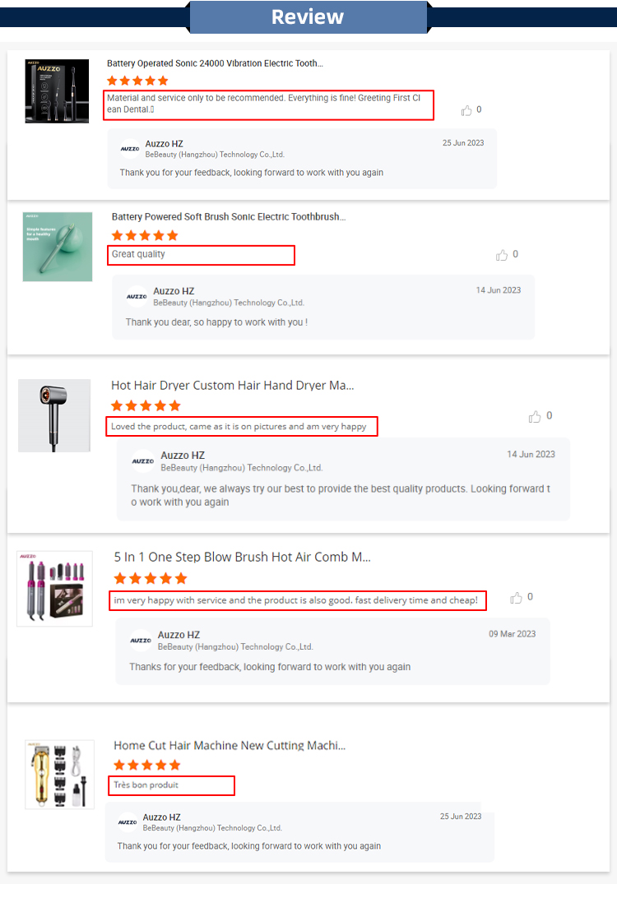Select the Review header tab
617x898 pixels.
308,17
